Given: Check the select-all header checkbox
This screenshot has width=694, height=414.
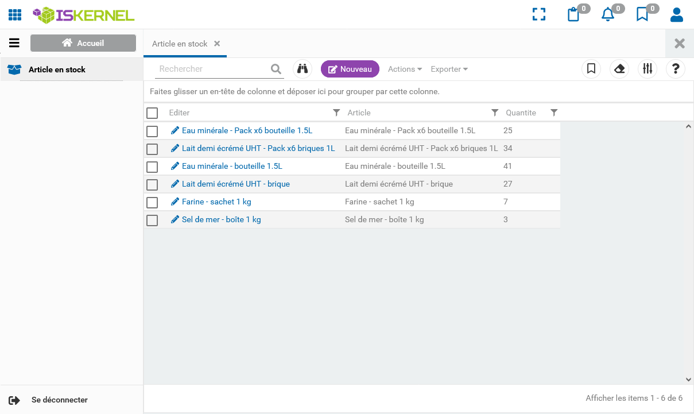Looking at the screenshot, I should (152, 113).
